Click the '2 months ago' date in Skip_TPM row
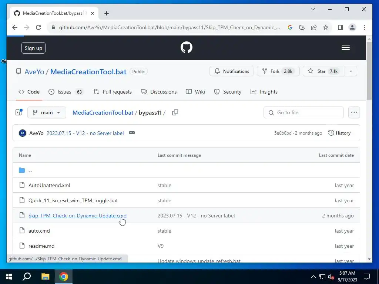 (x=338, y=216)
